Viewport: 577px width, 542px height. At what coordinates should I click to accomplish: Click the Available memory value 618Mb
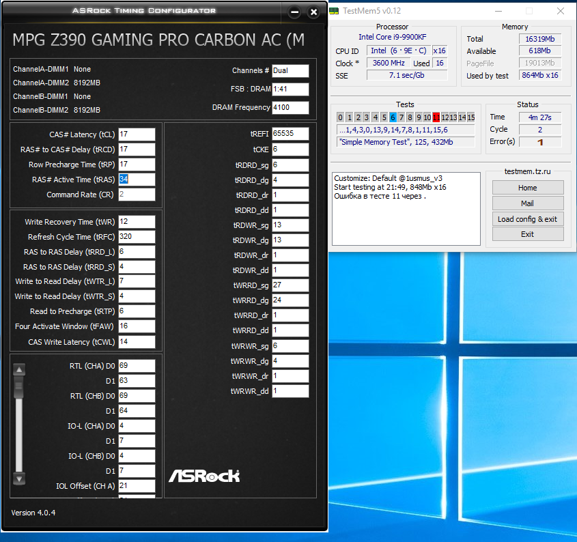pos(540,51)
